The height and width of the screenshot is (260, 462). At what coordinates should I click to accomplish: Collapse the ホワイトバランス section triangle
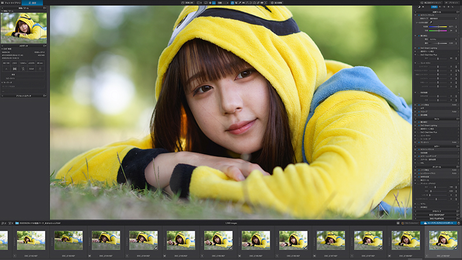415,15
